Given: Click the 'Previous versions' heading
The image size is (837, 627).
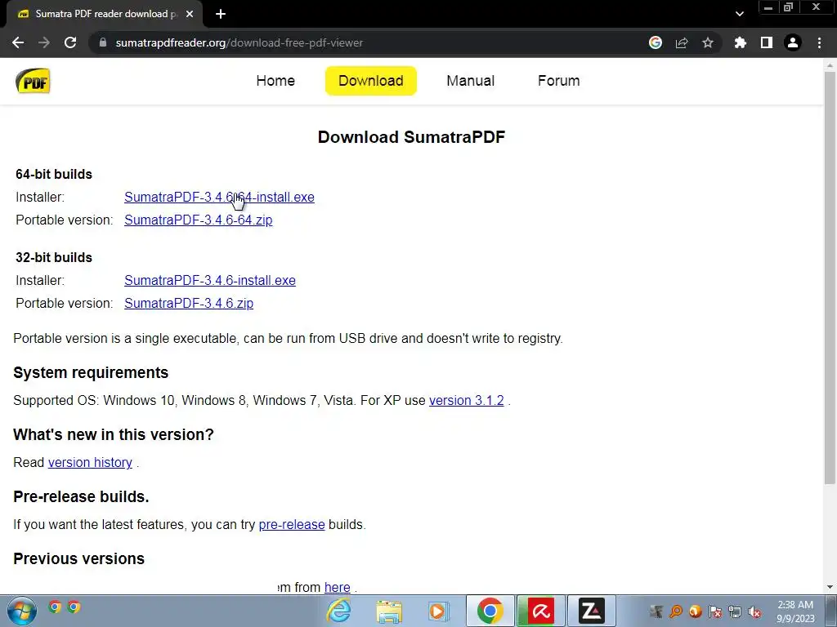Looking at the screenshot, I should click(79, 558).
